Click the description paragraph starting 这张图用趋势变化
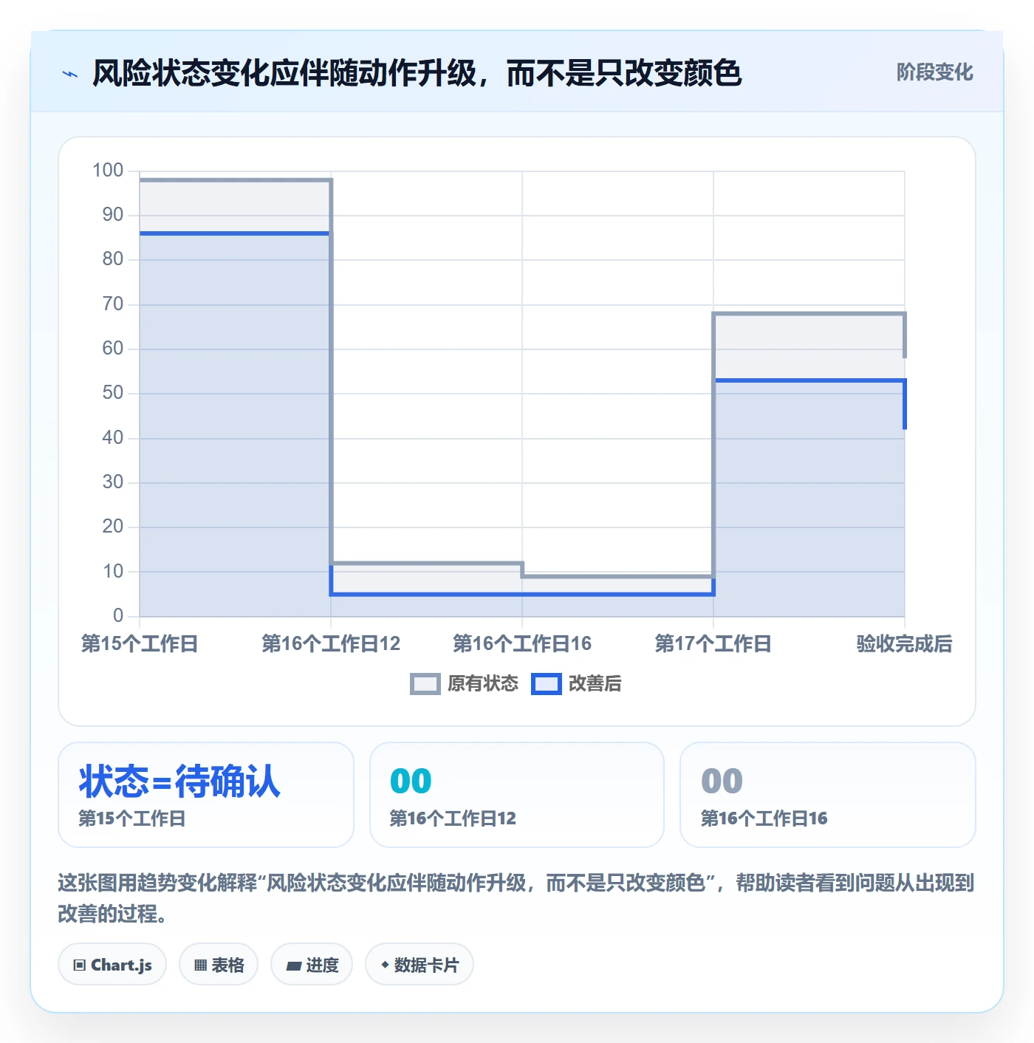The image size is (1034, 1043). coord(516,898)
